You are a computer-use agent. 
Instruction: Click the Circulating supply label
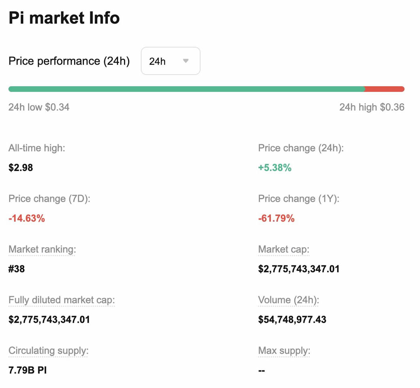point(48,351)
